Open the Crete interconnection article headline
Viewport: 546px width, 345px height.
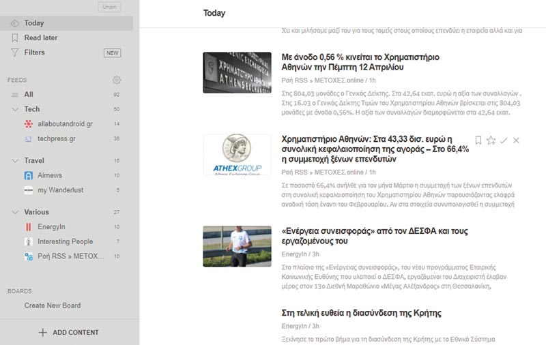point(361,313)
